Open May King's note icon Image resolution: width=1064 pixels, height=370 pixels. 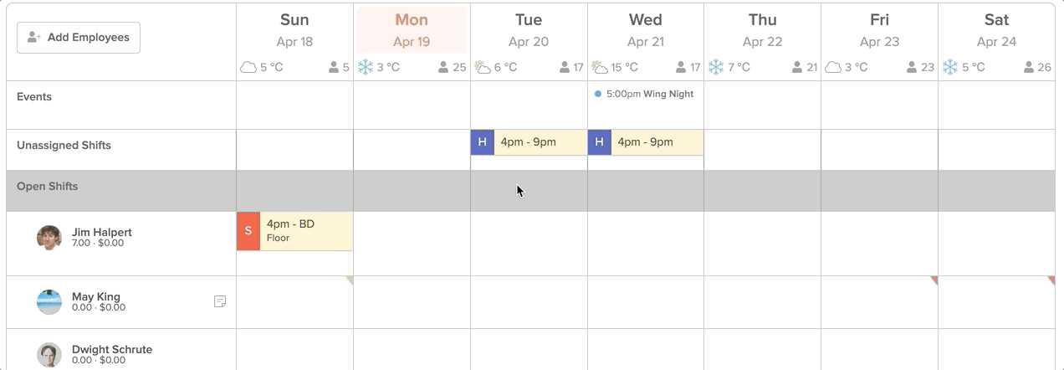(x=220, y=301)
